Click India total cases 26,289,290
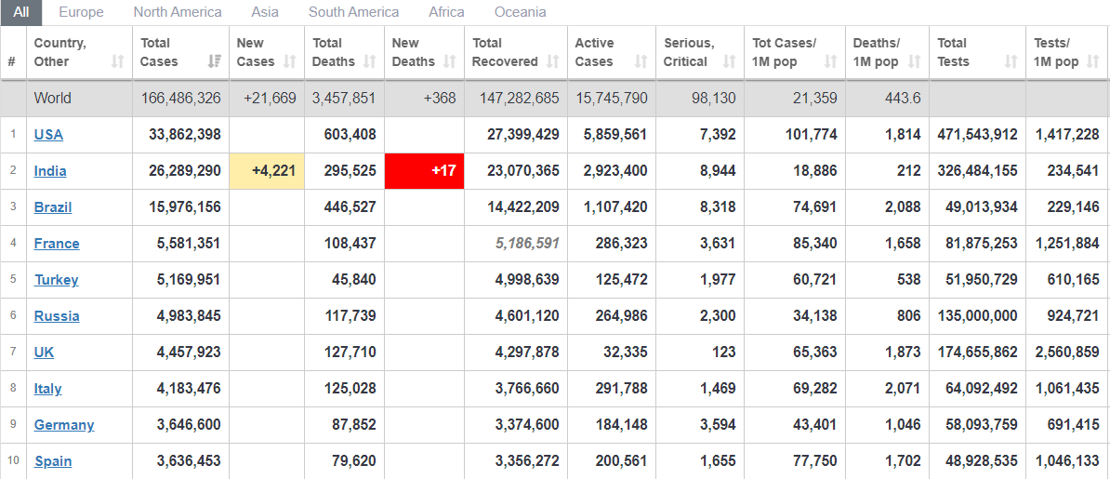This screenshot has width=1110, height=479. tap(185, 171)
